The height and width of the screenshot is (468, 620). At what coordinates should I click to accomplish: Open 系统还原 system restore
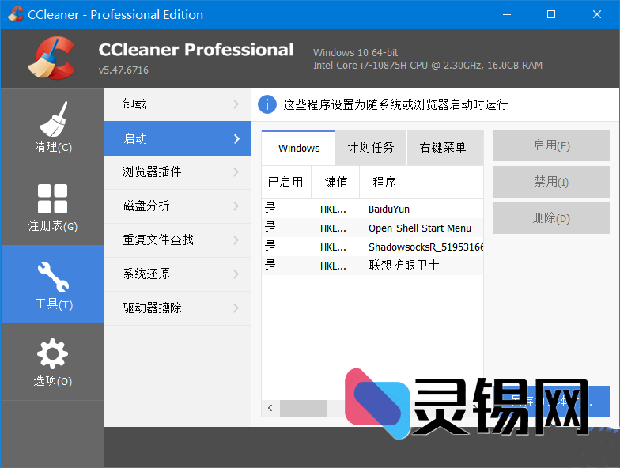[x=177, y=274]
